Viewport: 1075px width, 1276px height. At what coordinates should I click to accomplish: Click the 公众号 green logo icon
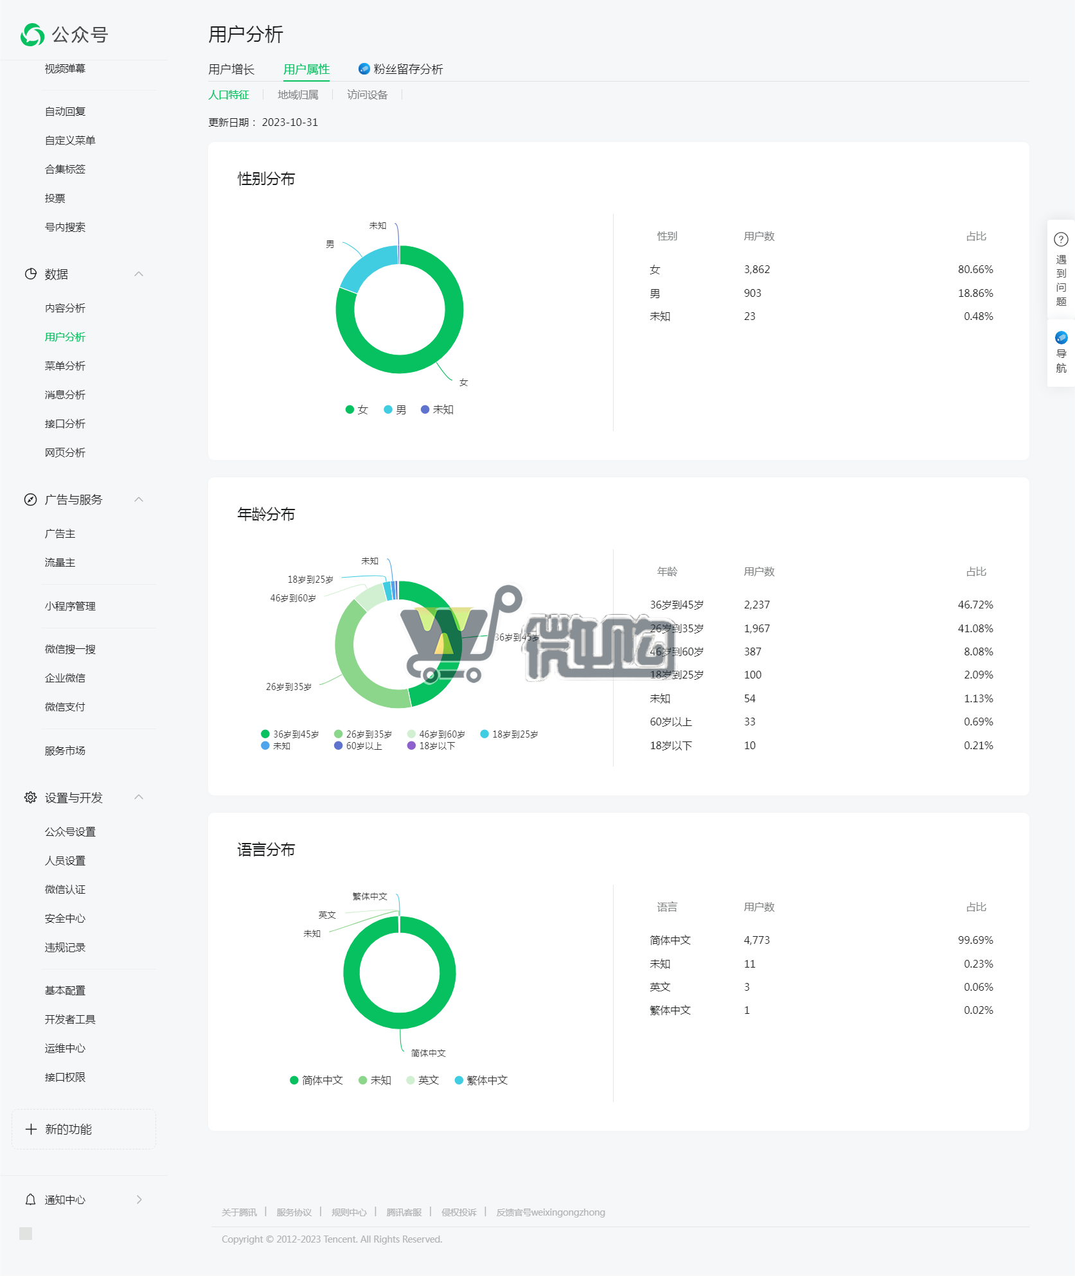coord(32,35)
